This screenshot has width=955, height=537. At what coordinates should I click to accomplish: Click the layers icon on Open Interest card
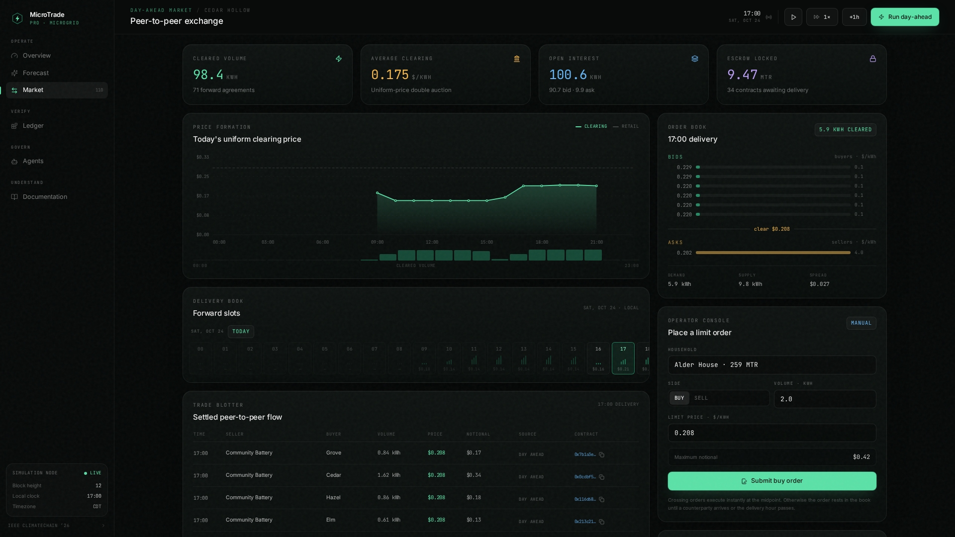coord(695,59)
